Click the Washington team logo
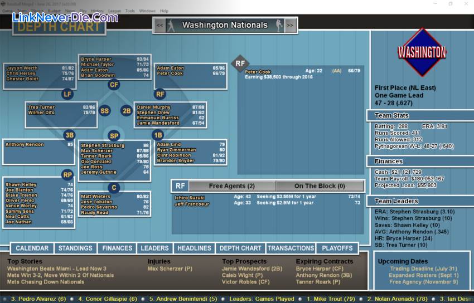The width and height of the screenshot is (474, 303). point(422,52)
